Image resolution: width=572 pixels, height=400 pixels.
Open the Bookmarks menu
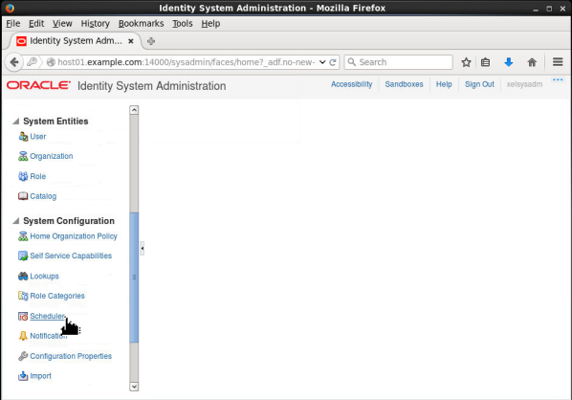point(142,23)
